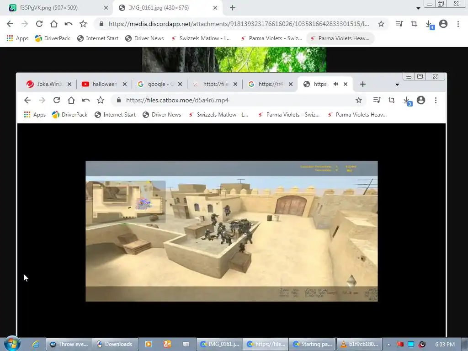
Task: Open profile avatar in front catbox window
Action: click(421, 100)
